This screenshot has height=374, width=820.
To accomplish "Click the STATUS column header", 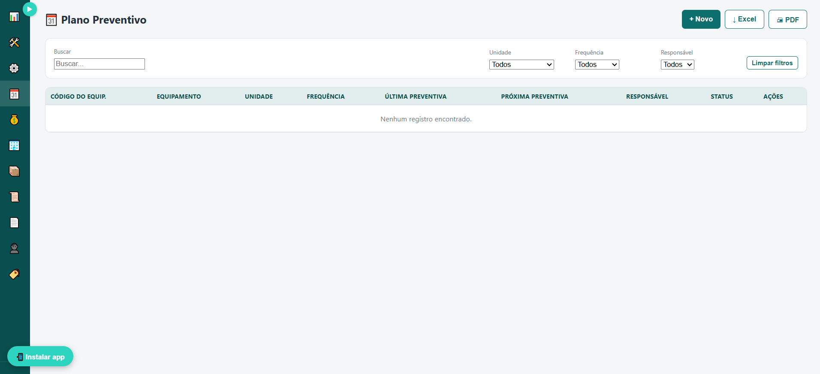I will (722, 97).
